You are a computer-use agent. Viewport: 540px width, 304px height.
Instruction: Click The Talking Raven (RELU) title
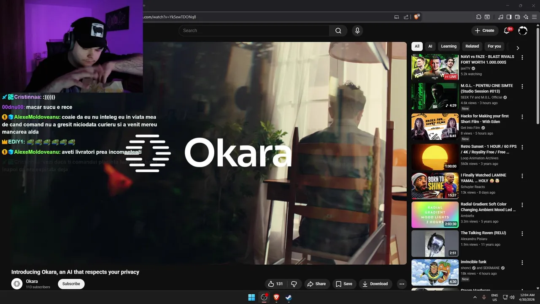click(483, 233)
